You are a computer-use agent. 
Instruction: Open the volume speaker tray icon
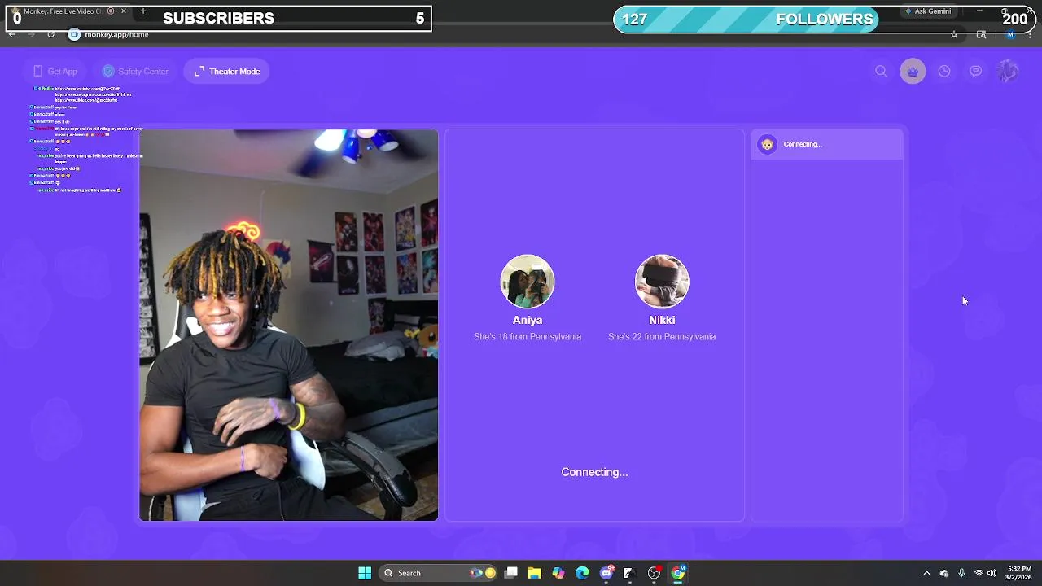pyautogui.click(x=992, y=573)
